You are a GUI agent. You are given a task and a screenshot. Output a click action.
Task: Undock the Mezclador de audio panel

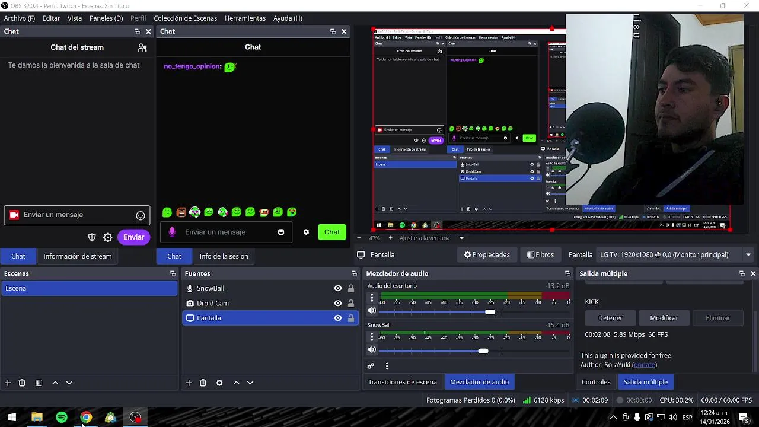click(567, 273)
